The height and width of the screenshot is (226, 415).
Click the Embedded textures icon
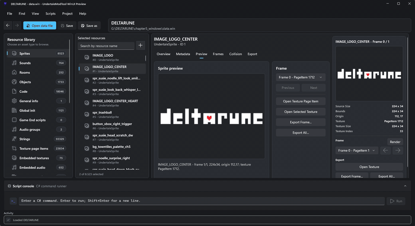(x=14, y=158)
